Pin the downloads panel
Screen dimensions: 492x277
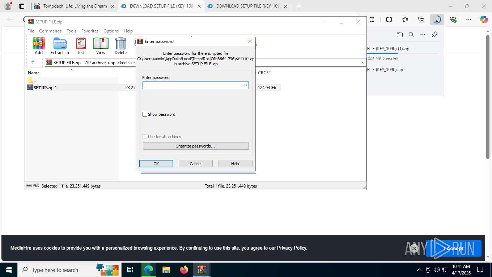coord(434,35)
